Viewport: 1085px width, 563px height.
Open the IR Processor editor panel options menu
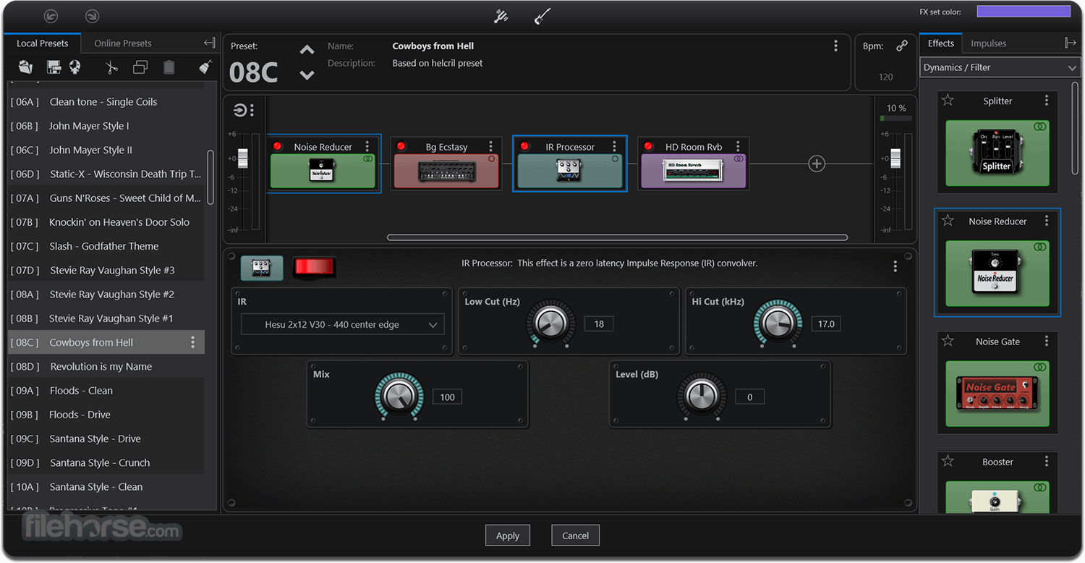(x=895, y=266)
